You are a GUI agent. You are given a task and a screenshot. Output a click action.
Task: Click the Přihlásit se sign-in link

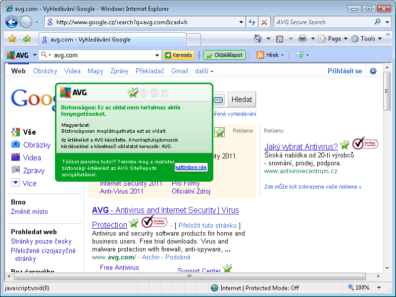(x=345, y=71)
